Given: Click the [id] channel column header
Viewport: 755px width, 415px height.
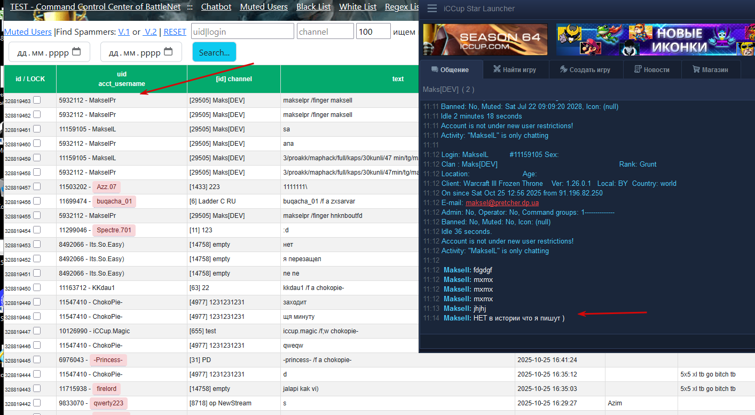Looking at the screenshot, I should click(x=234, y=79).
